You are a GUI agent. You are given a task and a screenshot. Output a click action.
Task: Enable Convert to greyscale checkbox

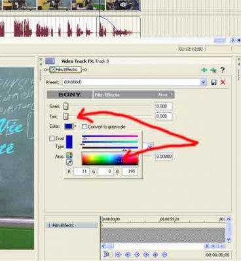84,127
